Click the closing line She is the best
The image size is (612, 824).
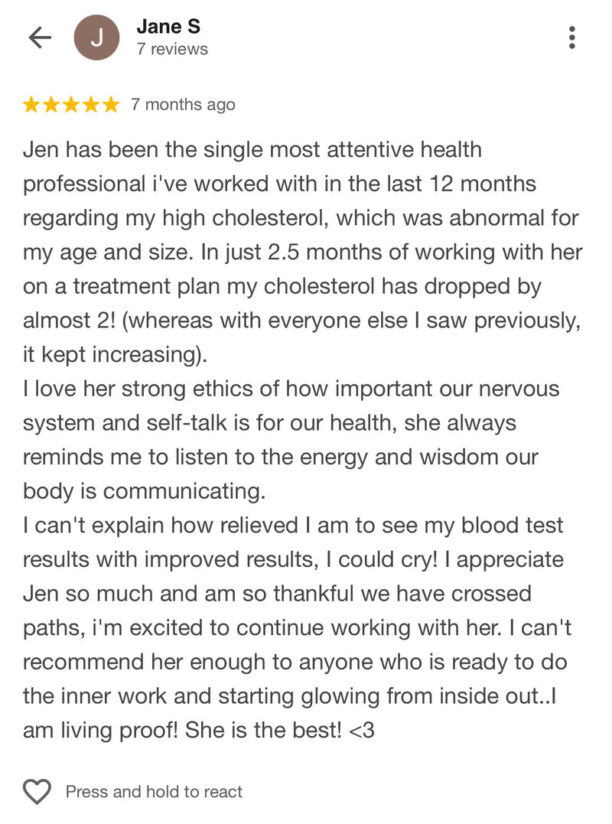click(x=199, y=731)
